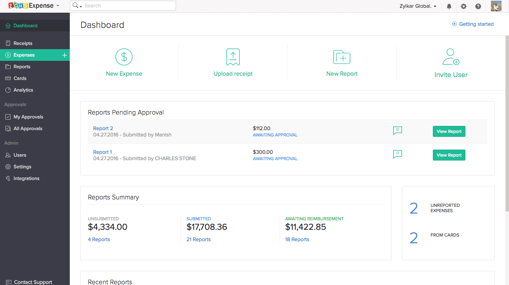Open the Zoho Expense app switcher arrow
The height and width of the screenshot is (285, 509).
58,6
